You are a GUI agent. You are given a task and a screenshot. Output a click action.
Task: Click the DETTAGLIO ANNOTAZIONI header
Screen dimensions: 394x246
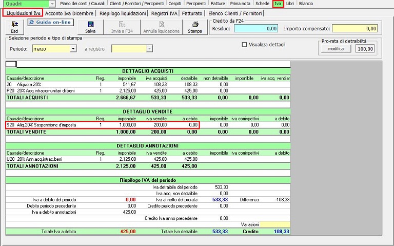pyautogui.click(x=148, y=146)
